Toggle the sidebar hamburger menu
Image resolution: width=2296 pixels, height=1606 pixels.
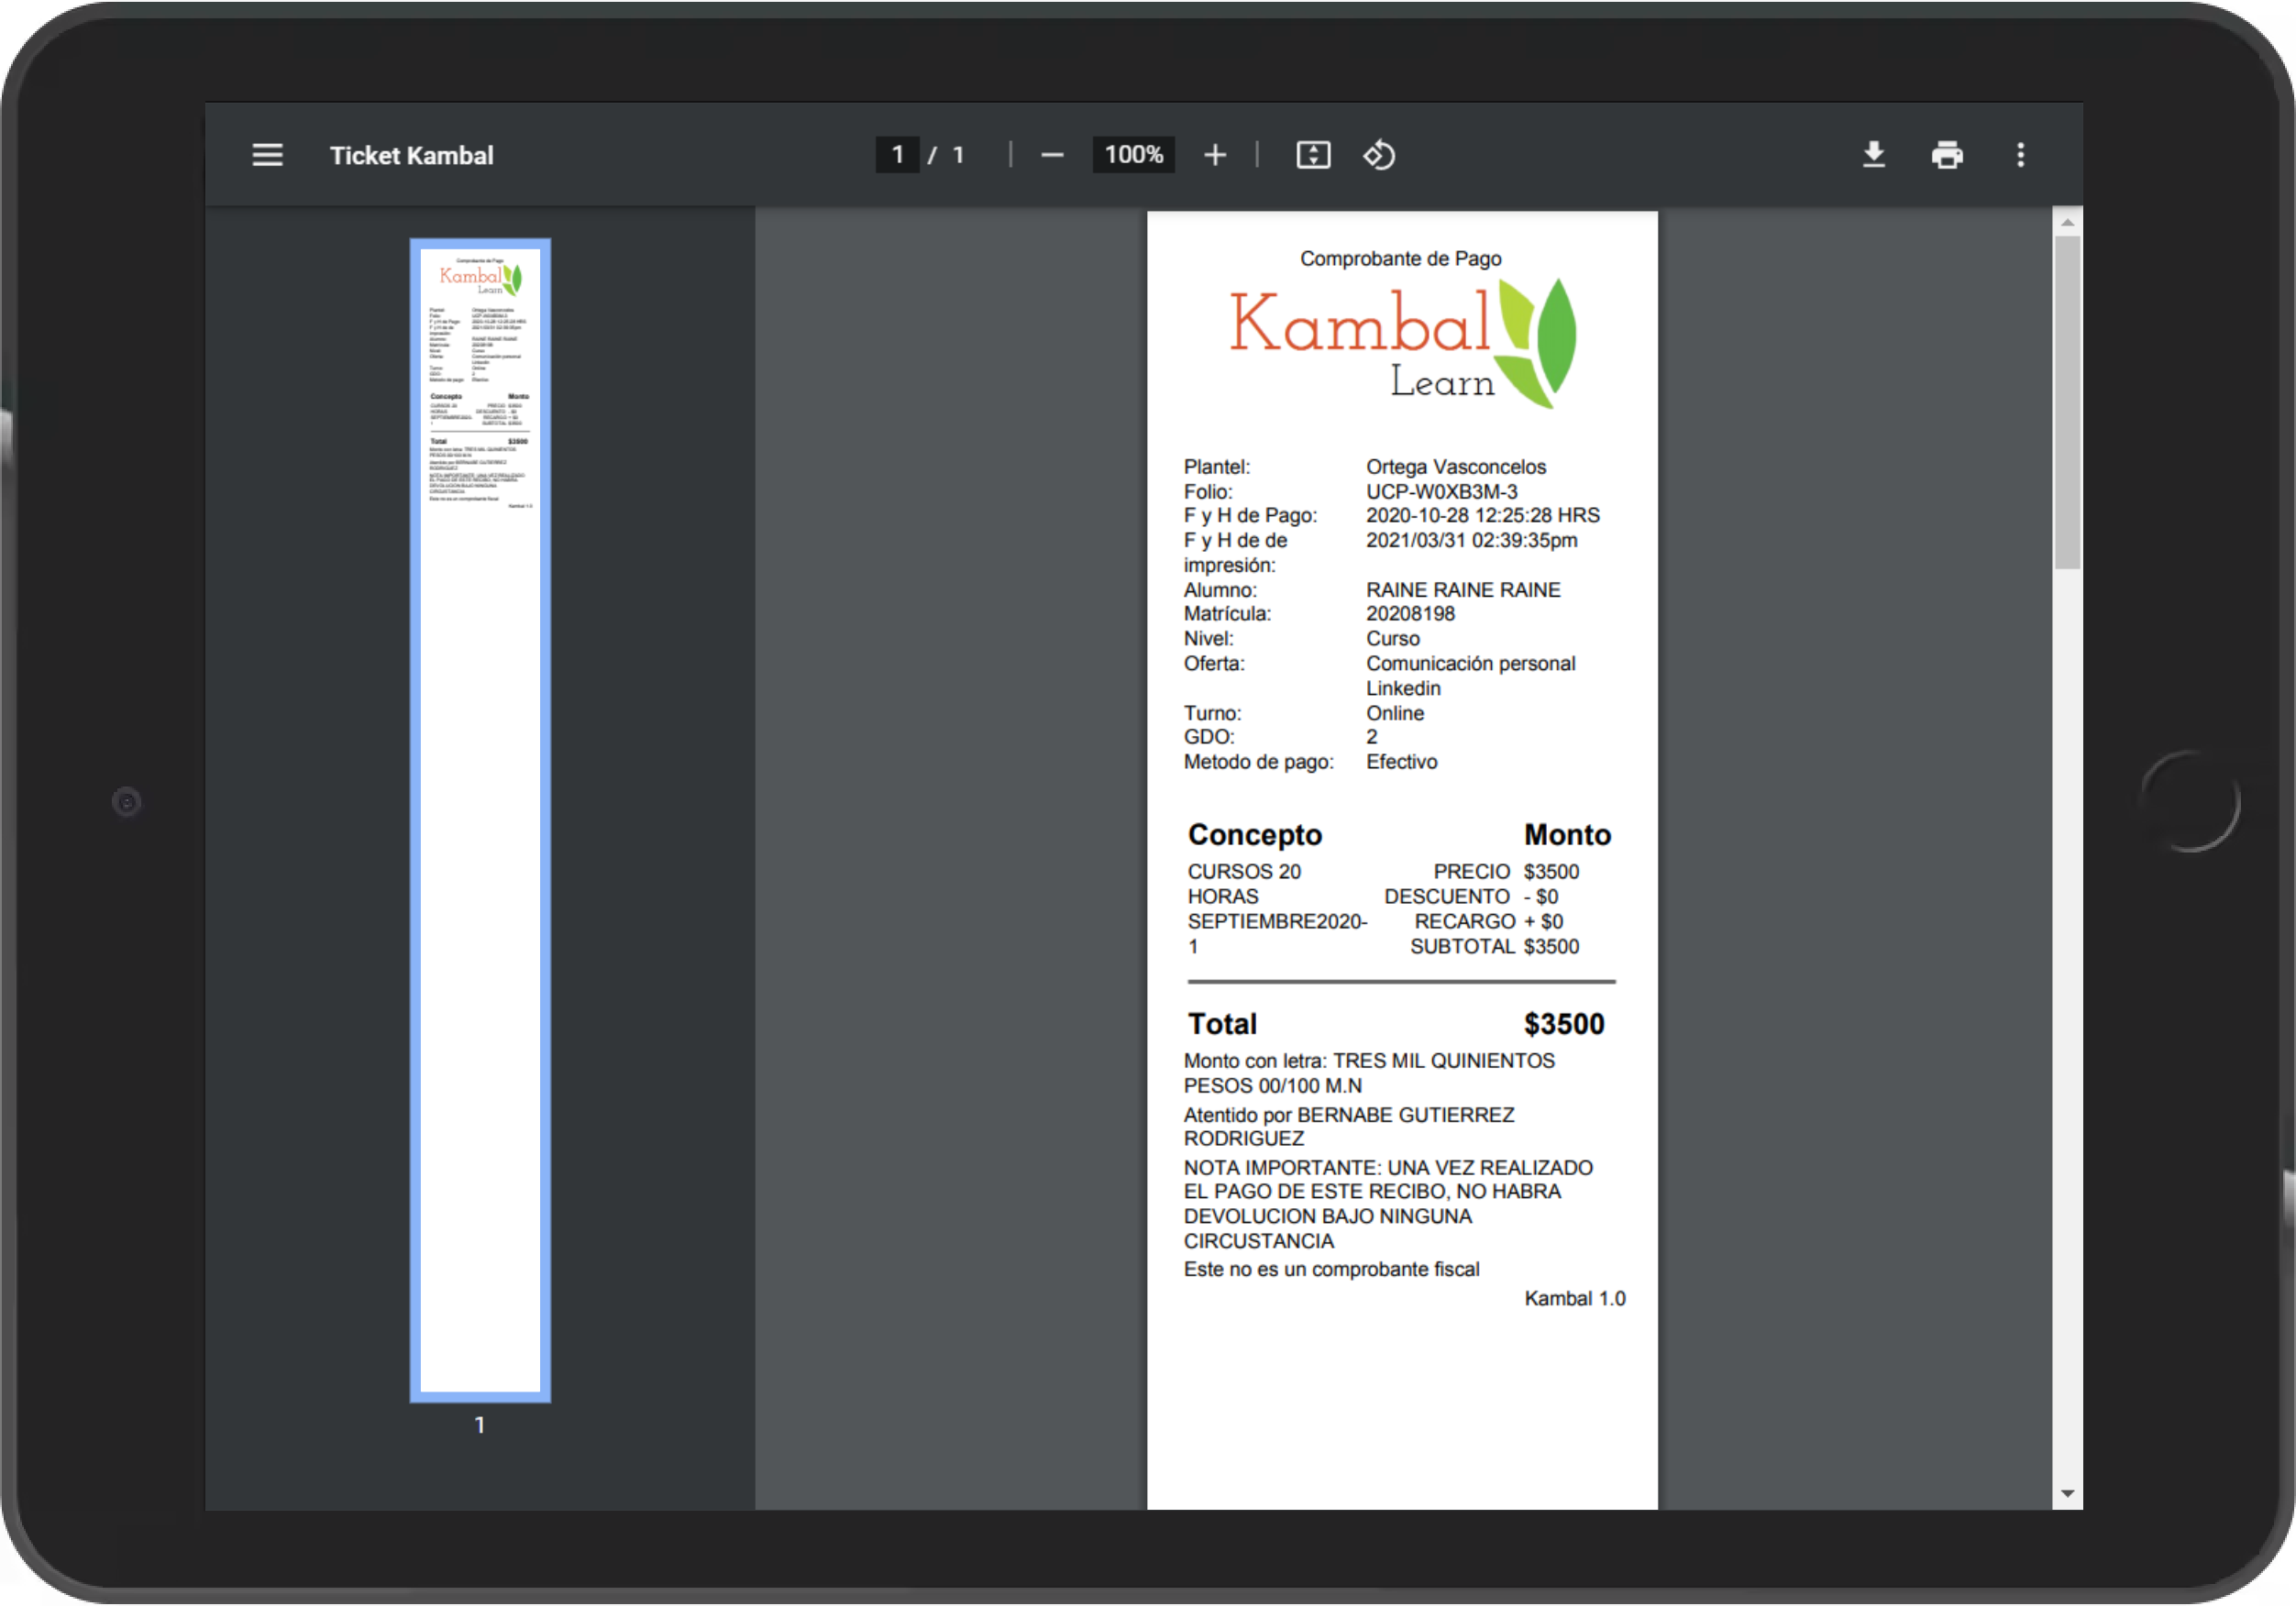(267, 155)
